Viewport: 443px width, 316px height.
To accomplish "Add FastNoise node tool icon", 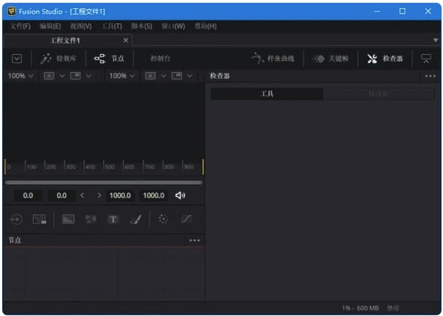I will [x=91, y=219].
